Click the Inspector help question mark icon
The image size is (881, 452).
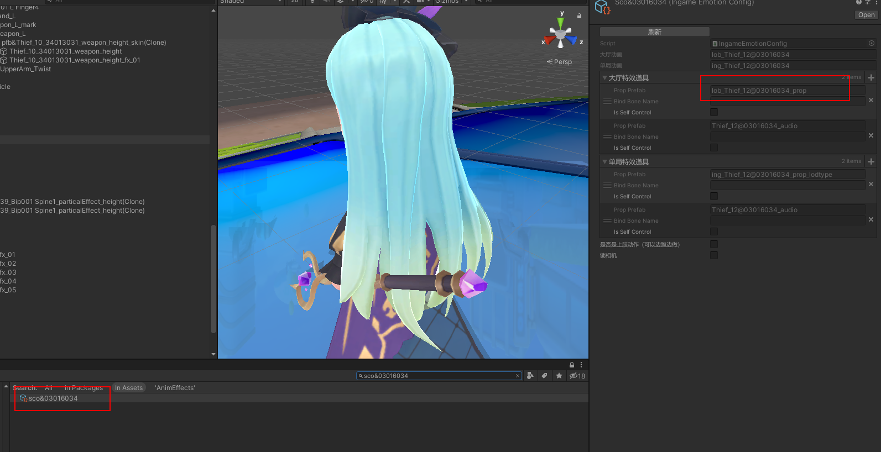859,2
